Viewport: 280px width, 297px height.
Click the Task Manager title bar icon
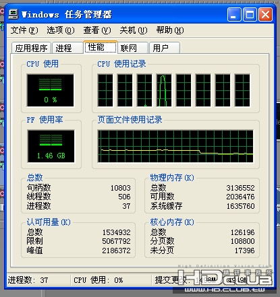coord(13,14)
